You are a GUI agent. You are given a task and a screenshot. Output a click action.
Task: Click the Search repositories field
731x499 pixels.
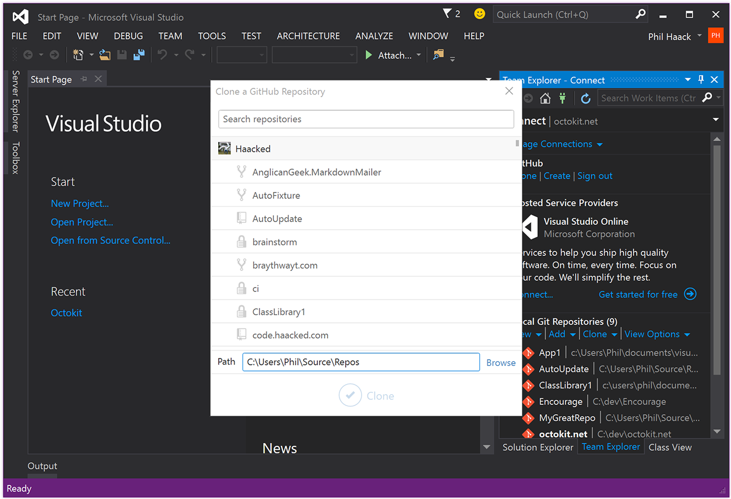pos(366,119)
